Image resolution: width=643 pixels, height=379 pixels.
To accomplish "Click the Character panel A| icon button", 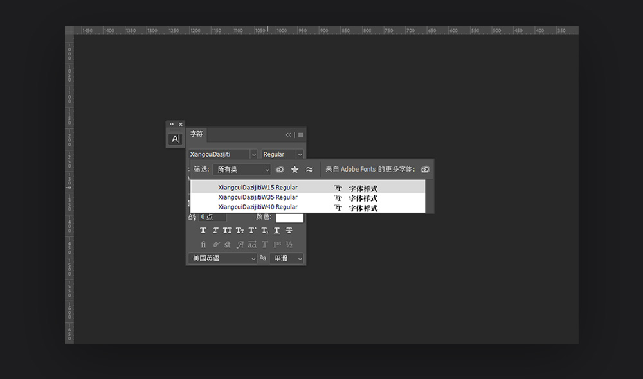I will [176, 139].
